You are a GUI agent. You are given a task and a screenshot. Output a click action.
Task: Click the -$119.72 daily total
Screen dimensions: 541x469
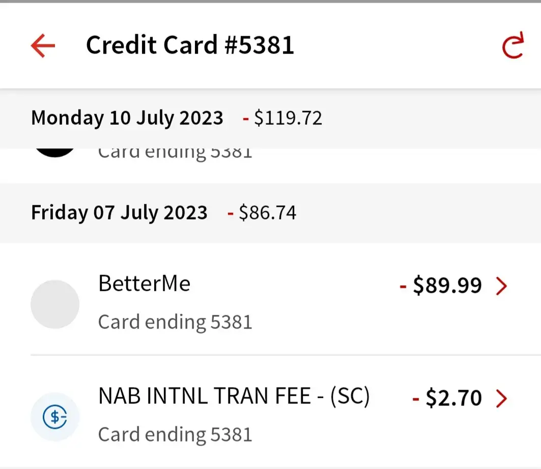pos(282,118)
